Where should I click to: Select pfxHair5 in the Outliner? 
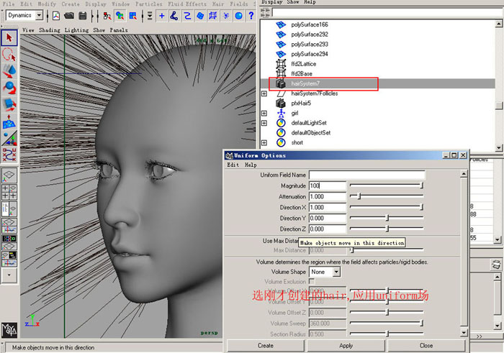coord(301,104)
